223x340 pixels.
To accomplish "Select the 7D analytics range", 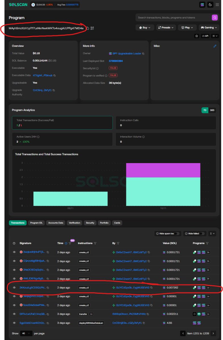I will click(x=205, y=110).
